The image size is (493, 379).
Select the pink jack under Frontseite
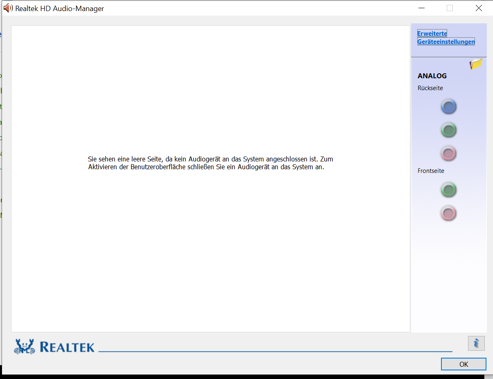(449, 213)
